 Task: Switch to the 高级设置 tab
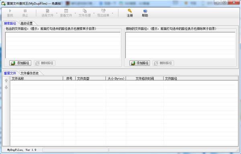pos(27,23)
